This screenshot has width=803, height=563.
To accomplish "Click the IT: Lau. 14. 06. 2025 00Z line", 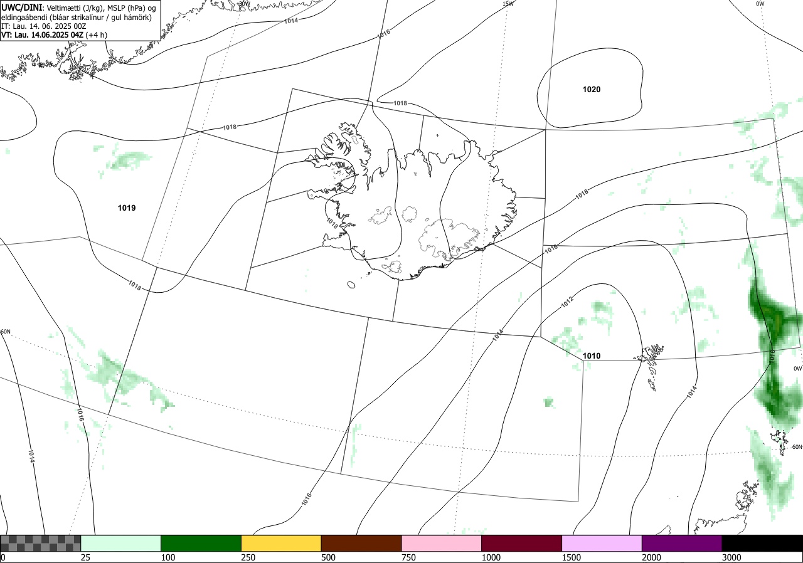I will tap(44, 26).
